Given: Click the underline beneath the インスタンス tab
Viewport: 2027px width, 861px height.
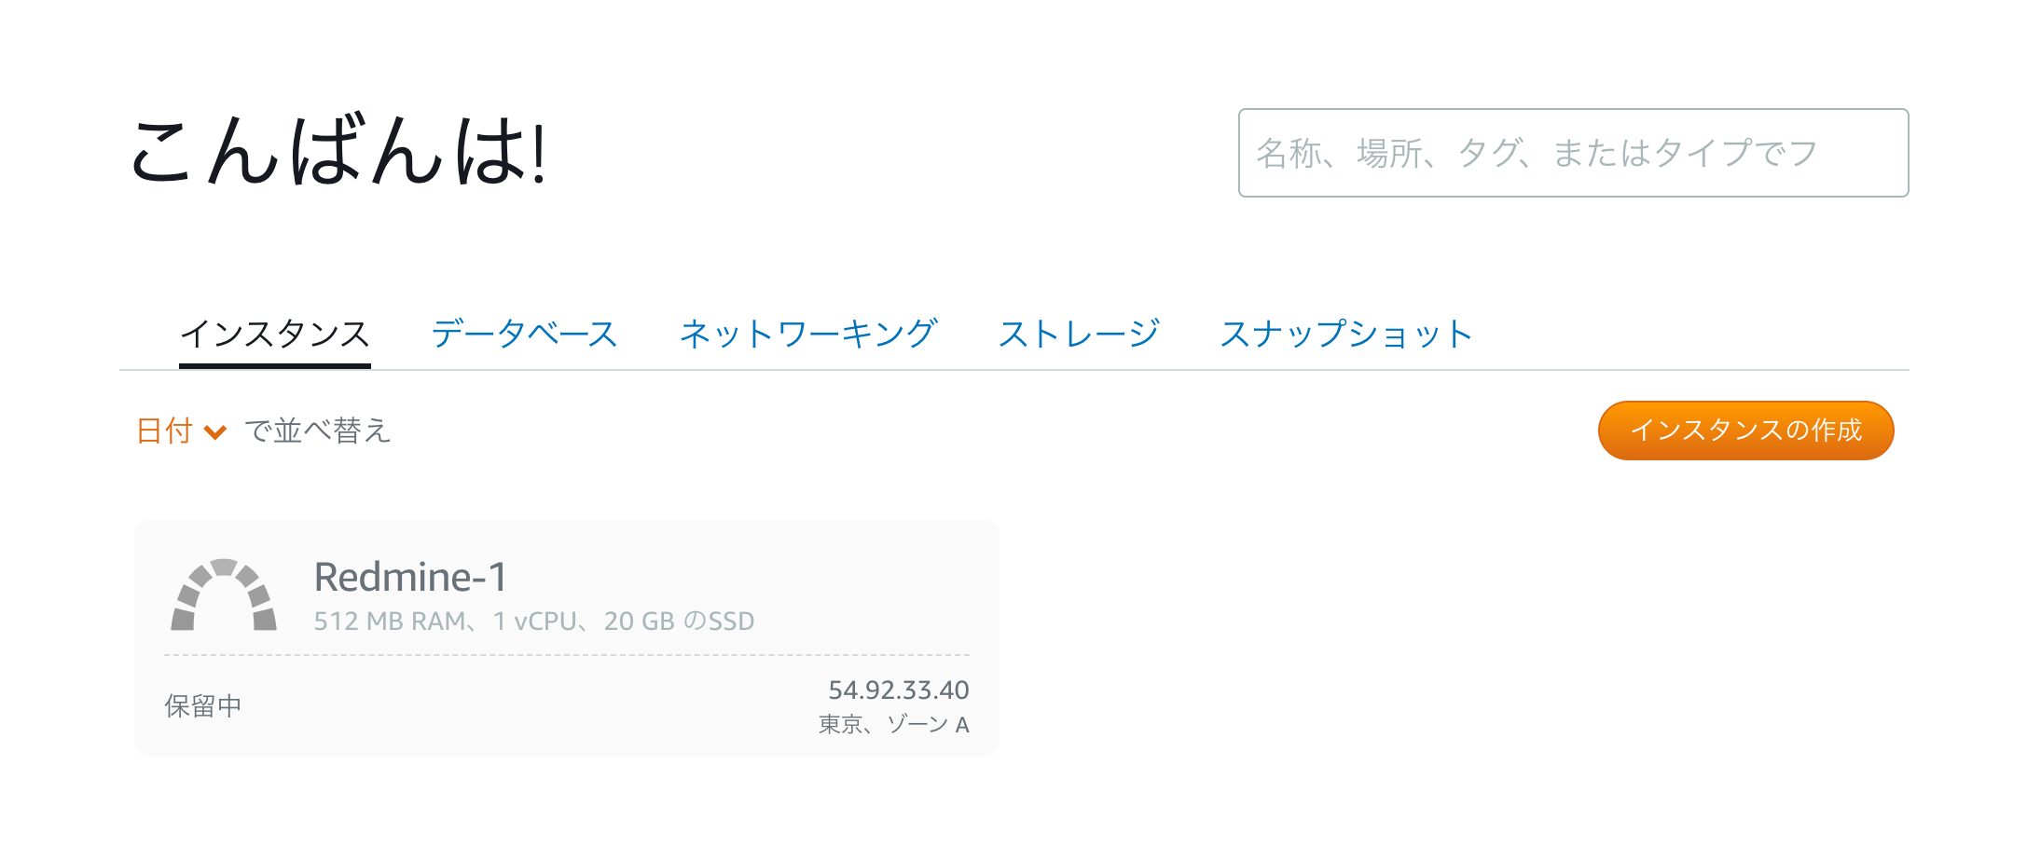Looking at the screenshot, I should pyautogui.click(x=275, y=366).
